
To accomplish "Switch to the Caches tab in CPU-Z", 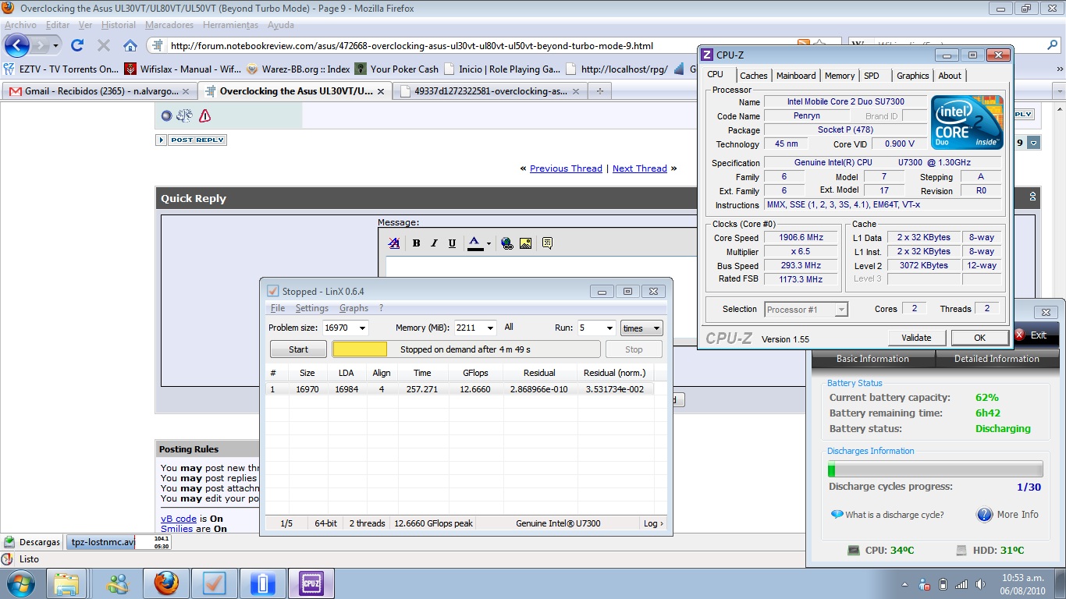I will pos(754,76).
